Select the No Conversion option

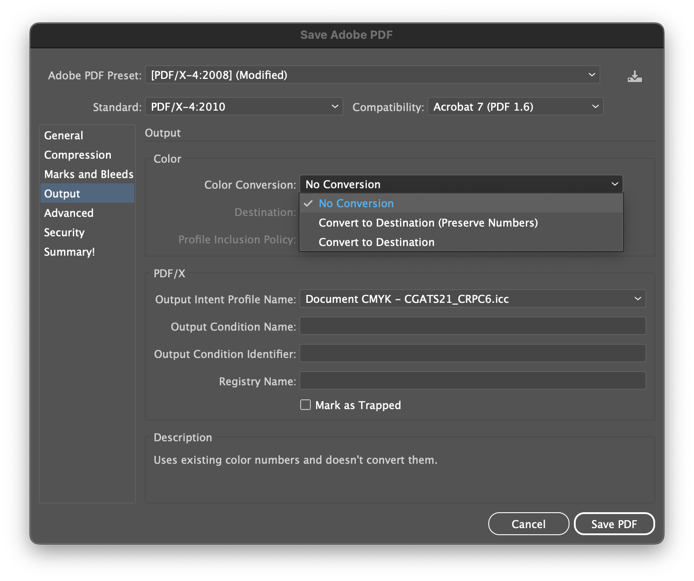[x=461, y=203]
